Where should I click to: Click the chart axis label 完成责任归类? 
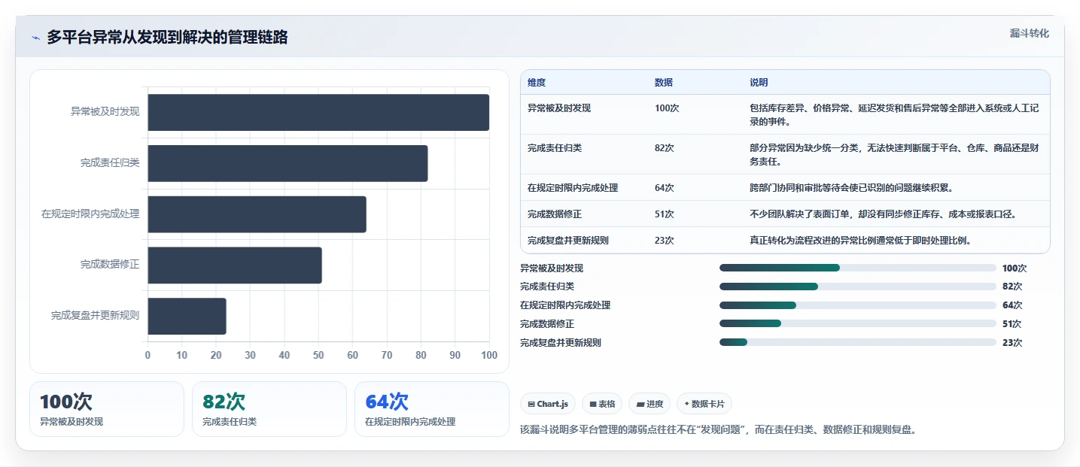coord(110,162)
